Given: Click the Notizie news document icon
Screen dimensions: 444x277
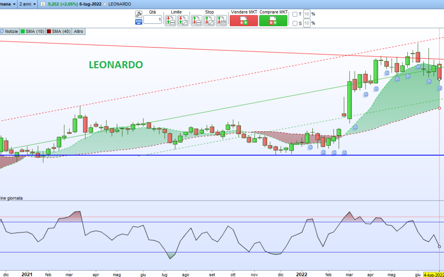Looking at the screenshot, I should [2, 31].
